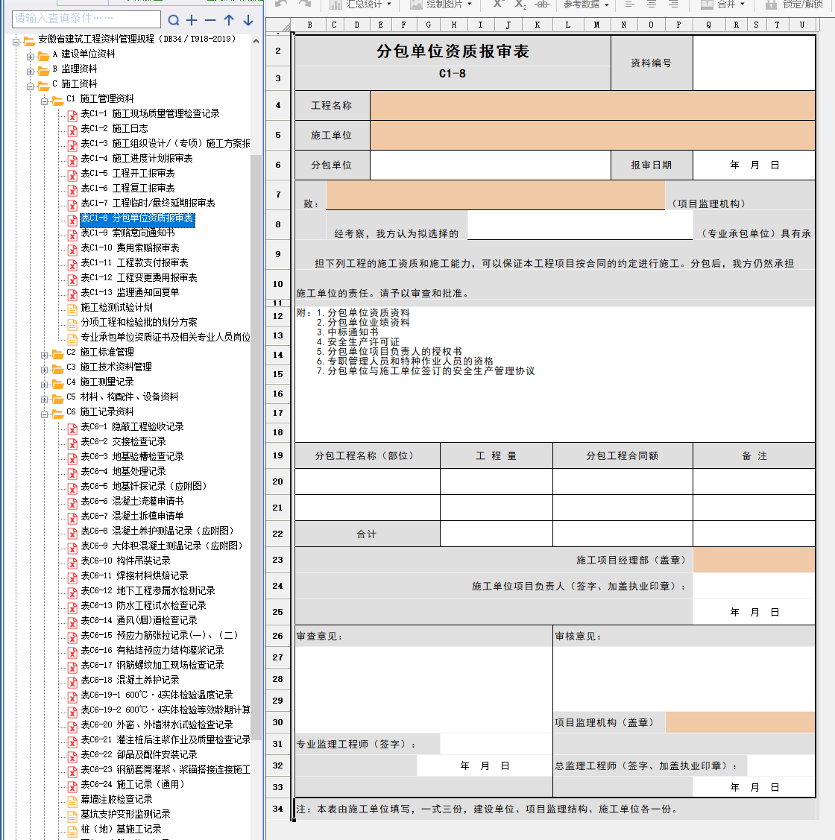Open 表C6-3 地基验槽检查记录
Viewport: 835px width, 840px height.
coord(133,456)
